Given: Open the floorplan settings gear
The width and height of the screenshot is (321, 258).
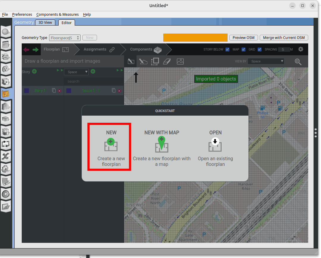Looking at the screenshot, I should (301, 49).
